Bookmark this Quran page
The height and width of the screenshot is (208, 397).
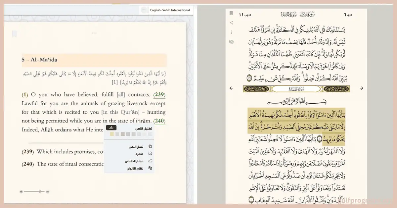[231, 13]
